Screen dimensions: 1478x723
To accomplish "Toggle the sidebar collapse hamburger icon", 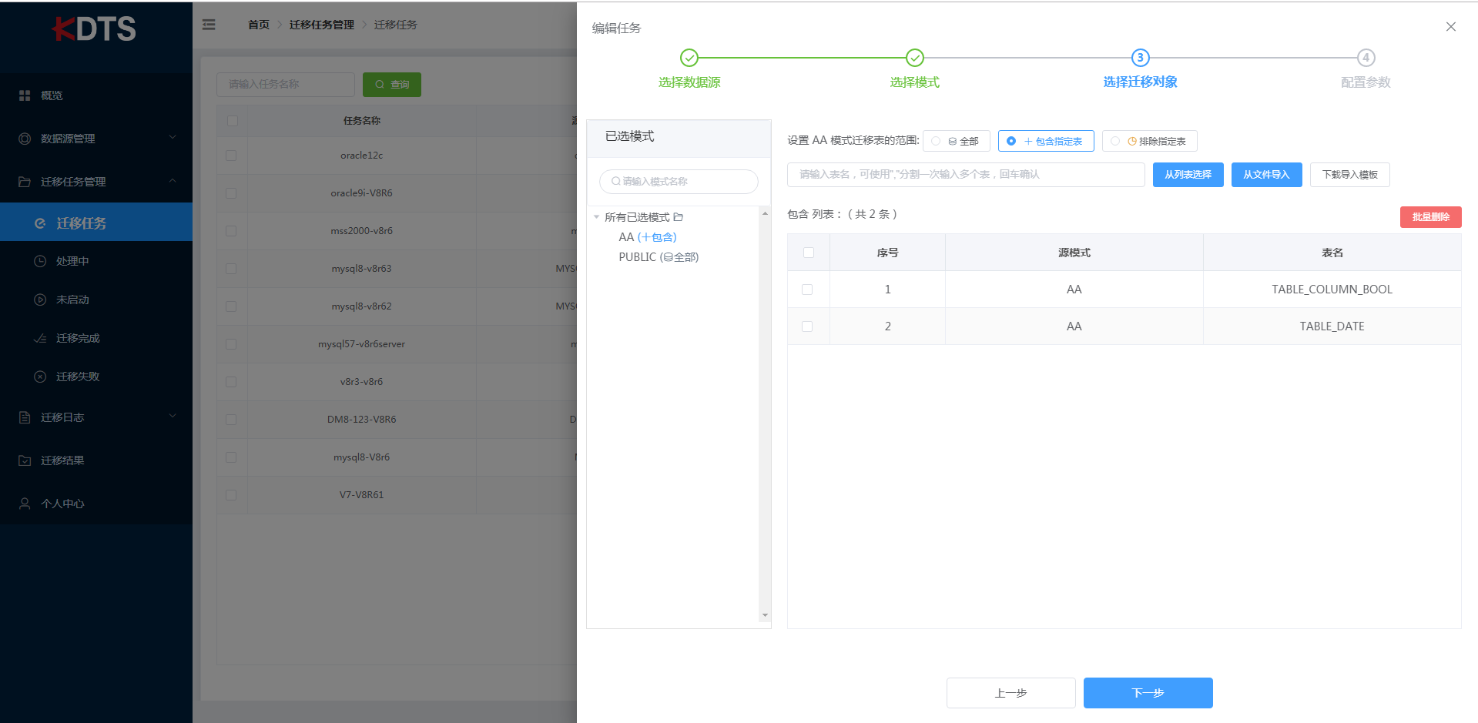I will coord(209,25).
